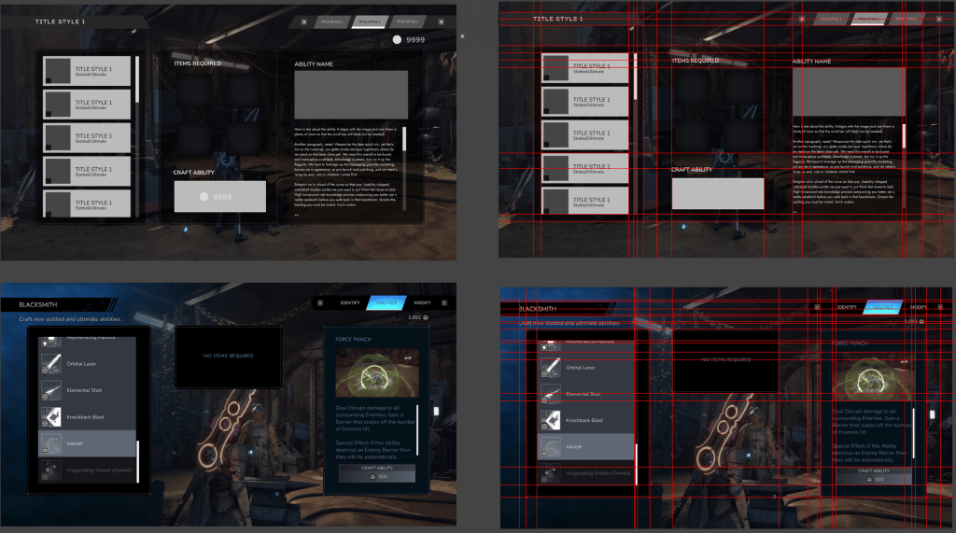This screenshot has height=533, width=956.
Task: Click blank craft button under CRAFT ABILITY, red-grid wireframe
Action: pyautogui.click(x=718, y=194)
